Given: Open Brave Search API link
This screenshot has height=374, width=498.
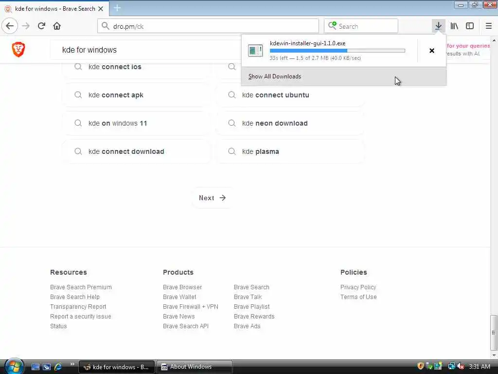Looking at the screenshot, I should pyautogui.click(x=185, y=326).
